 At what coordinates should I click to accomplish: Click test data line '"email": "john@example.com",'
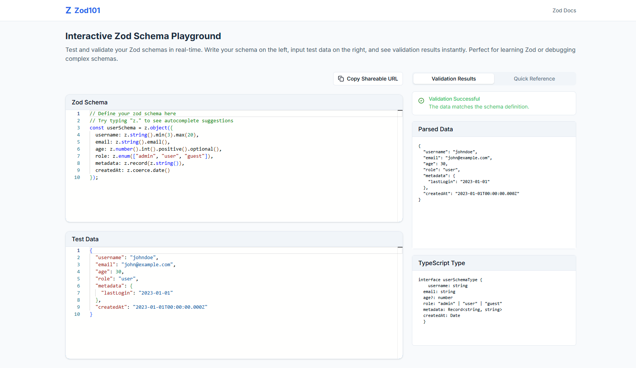136,265
